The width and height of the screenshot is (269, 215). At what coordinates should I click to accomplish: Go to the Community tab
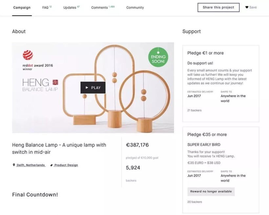[x=135, y=8]
